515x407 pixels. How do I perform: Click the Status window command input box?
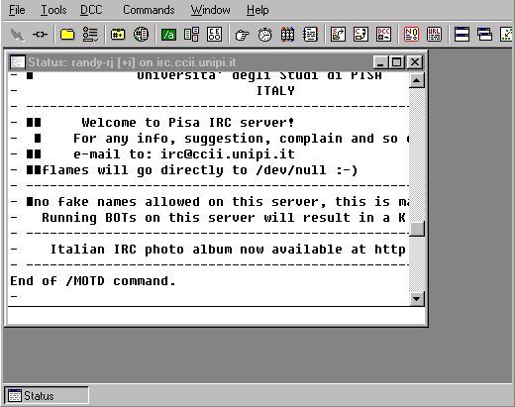[216, 316]
